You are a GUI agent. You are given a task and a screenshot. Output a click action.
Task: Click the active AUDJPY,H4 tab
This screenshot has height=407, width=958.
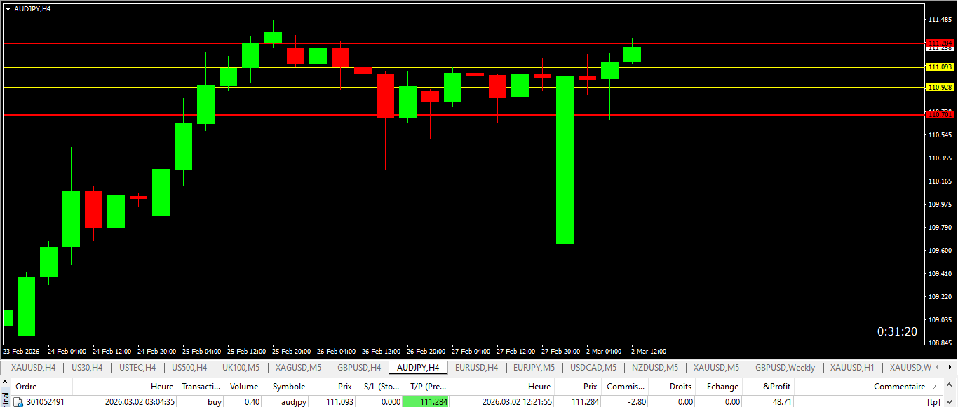[418, 367]
